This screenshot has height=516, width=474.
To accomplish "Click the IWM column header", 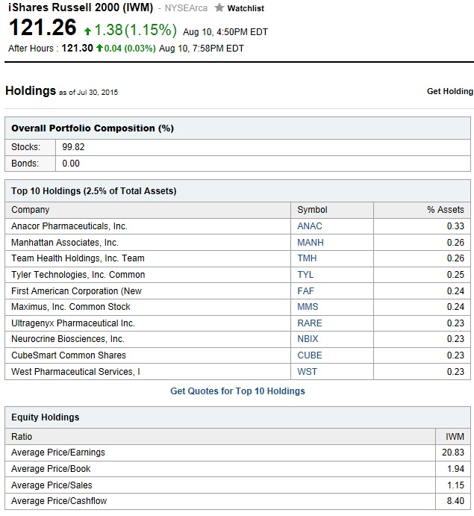I will [455, 437].
